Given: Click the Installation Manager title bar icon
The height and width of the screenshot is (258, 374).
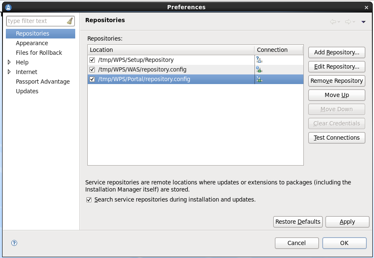Looking at the screenshot, I should [x=8, y=7].
